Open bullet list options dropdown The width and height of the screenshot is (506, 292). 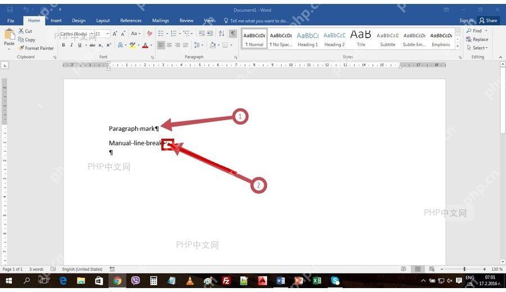(x=167, y=34)
